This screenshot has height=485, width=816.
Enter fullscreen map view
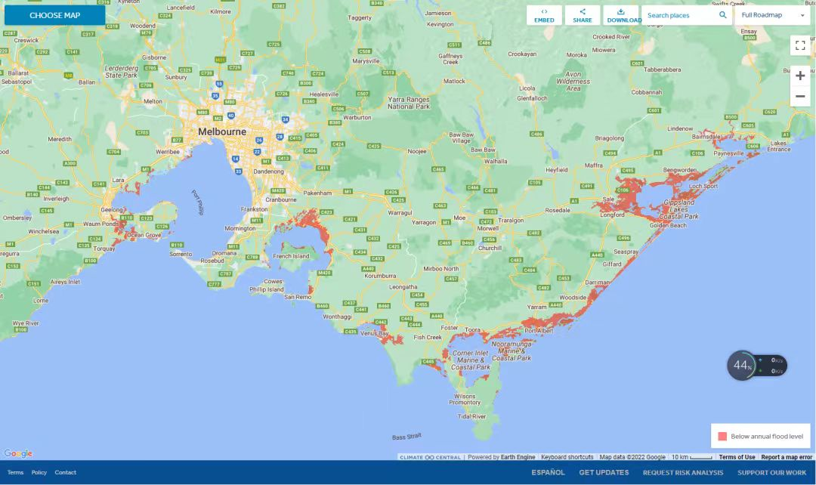(x=800, y=46)
